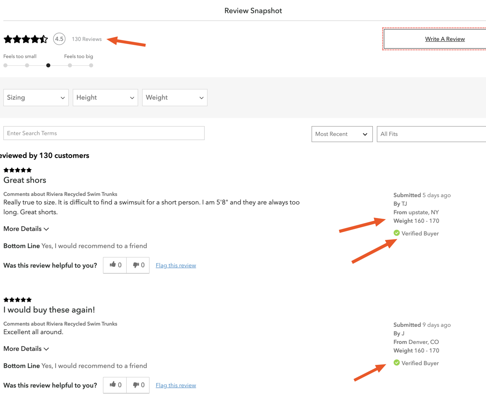Viewport: 486px width, 415px height.
Task: Open the Height filter dropdown
Action: coord(105,98)
